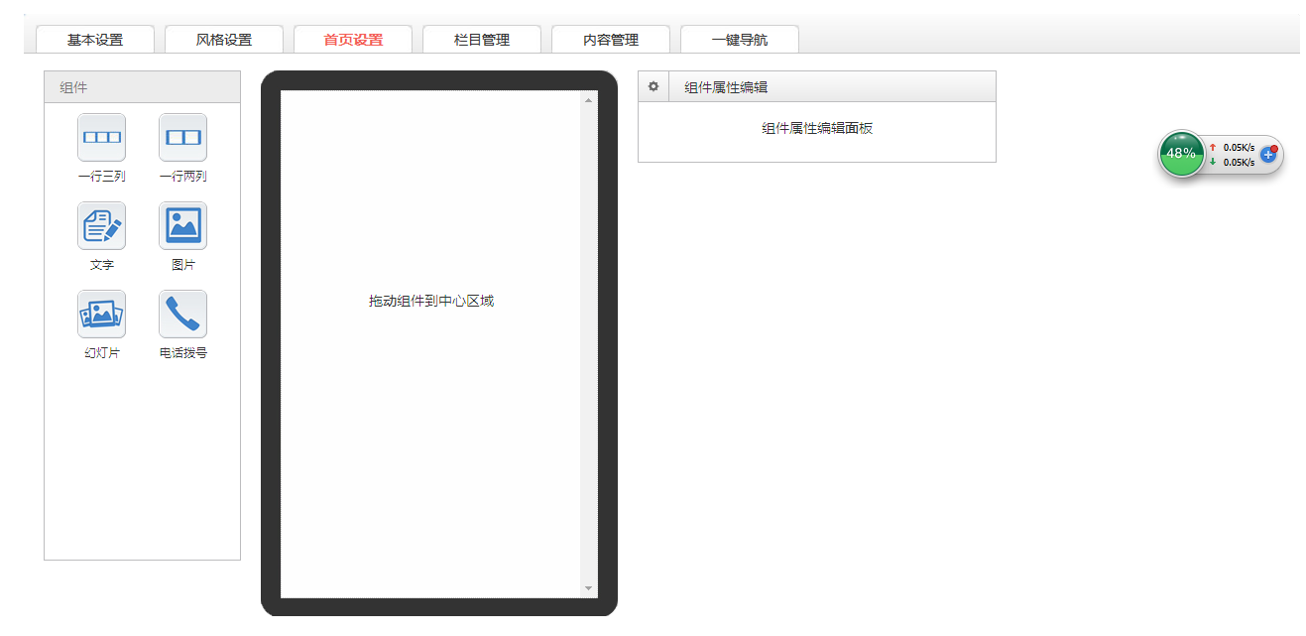Select the 一行三列 three-column layout icon
The height and width of the screenshot is (636, 1306).
[x=101, y=137]
